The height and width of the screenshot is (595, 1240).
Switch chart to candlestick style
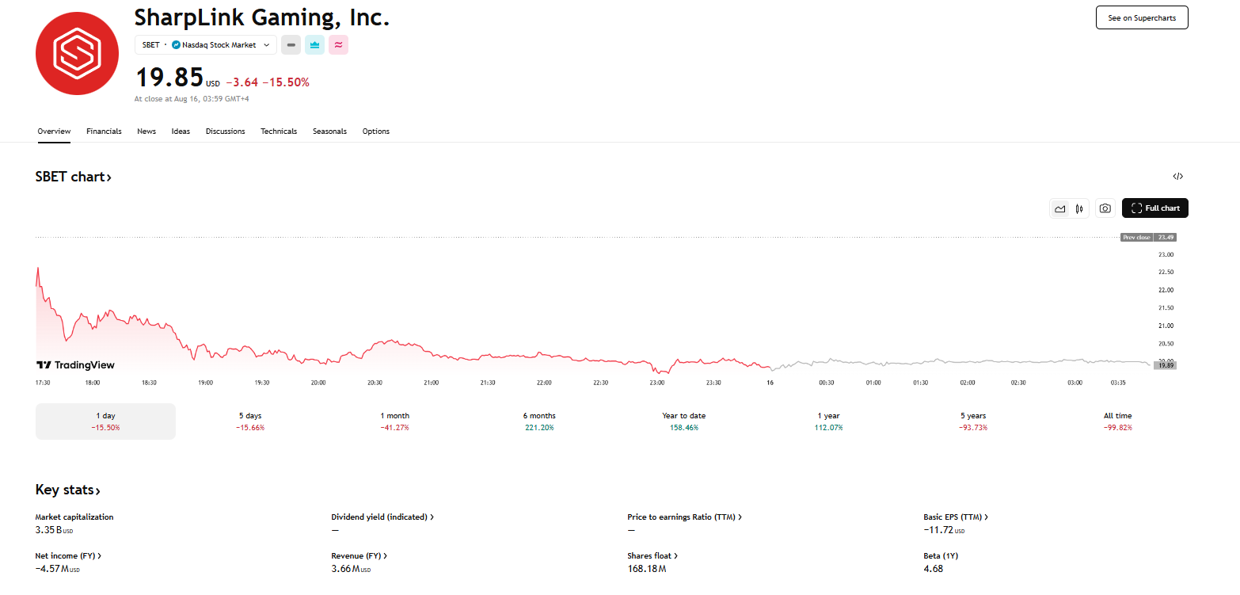[1078, 208]
